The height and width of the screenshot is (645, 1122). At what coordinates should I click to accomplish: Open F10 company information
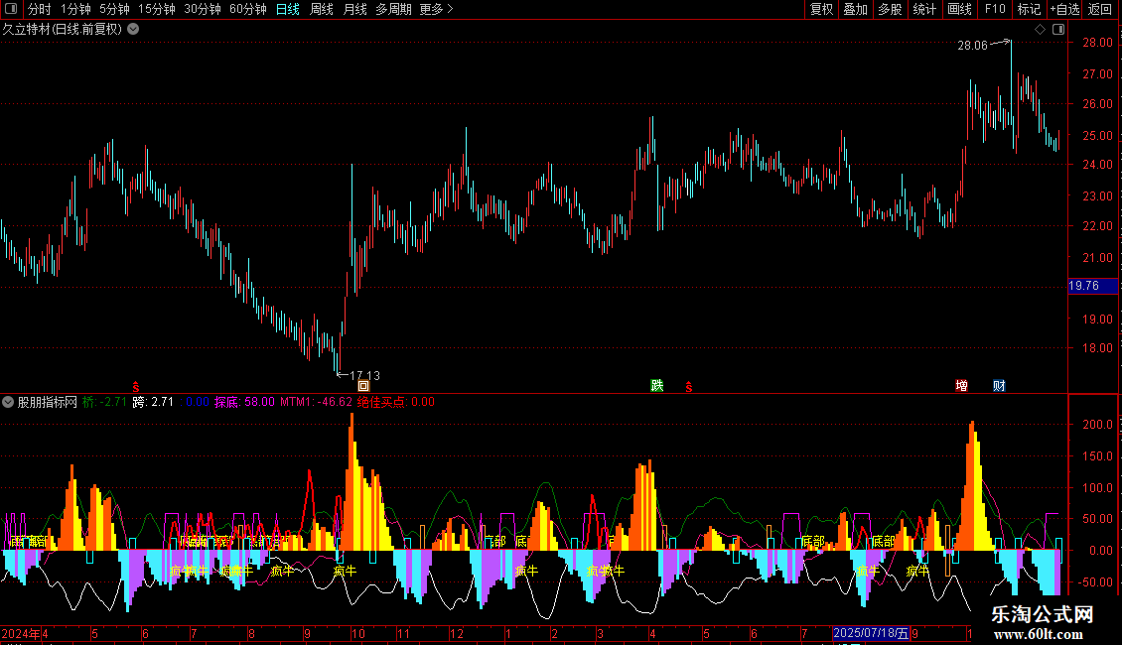[995, 9]
